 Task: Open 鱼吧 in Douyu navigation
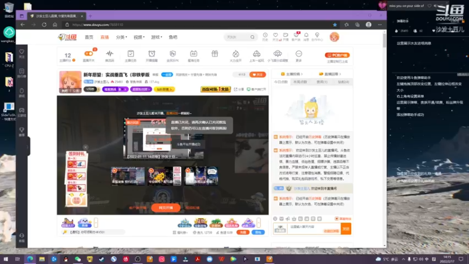[173, 37]
